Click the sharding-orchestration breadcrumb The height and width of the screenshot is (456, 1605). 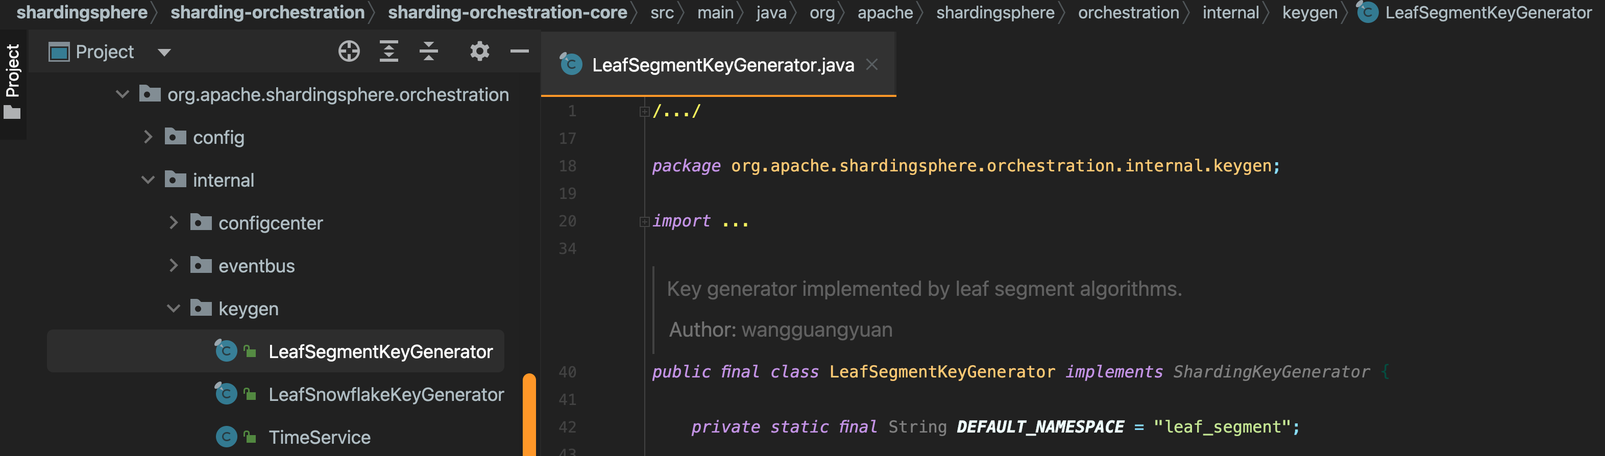pos(268,12)
